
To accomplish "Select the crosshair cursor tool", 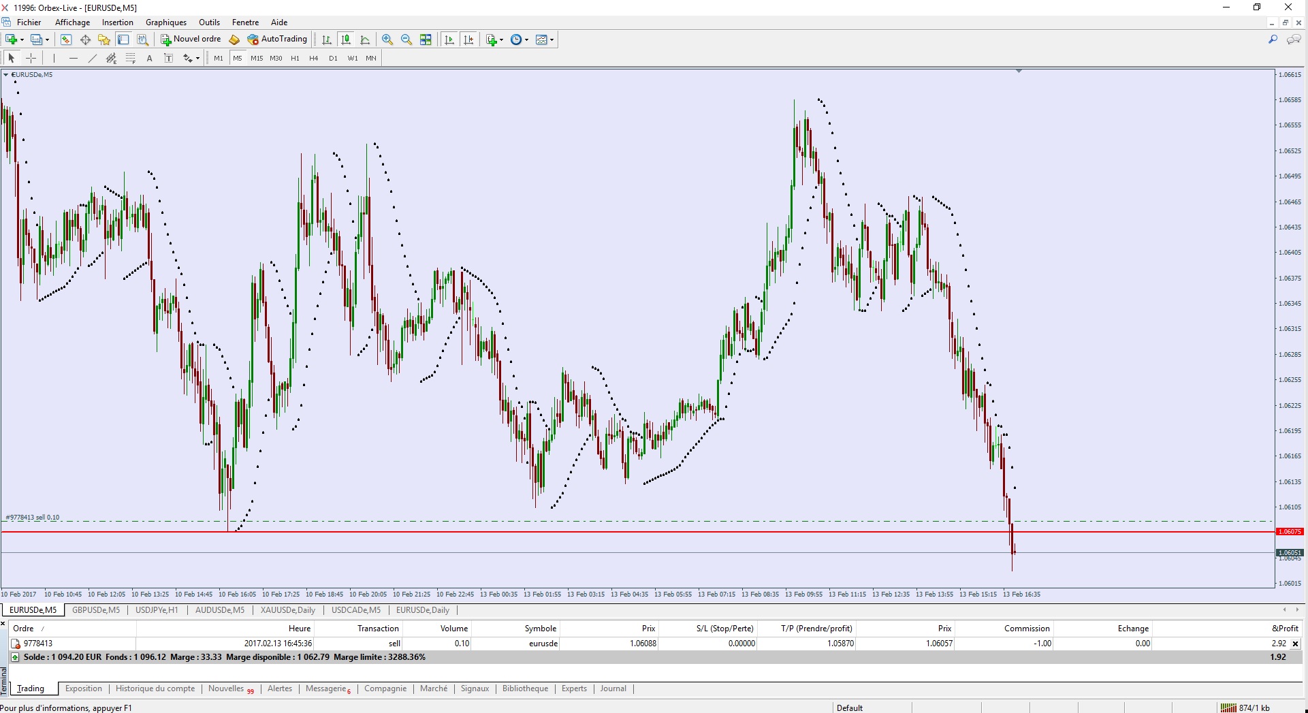I will (31, 59).
